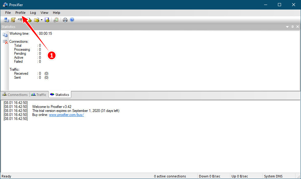Screen dimensions: 301x179
Task: Click the 00:00:15 working time value
Action: 46,34
